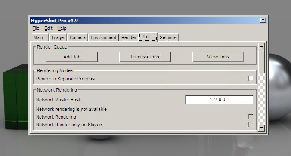
Task: Toggle the Network Rendering checkbox
Action: tap(251, 116)
